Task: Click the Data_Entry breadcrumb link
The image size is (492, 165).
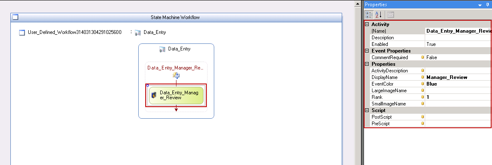Action: point(155,32)
